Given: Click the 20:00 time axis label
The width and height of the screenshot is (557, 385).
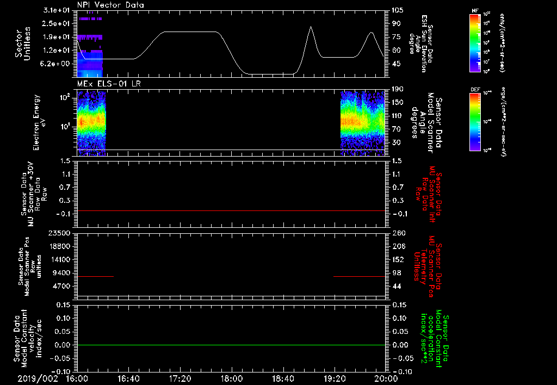Looking at the screenshot, I should (x=386, y=378).
